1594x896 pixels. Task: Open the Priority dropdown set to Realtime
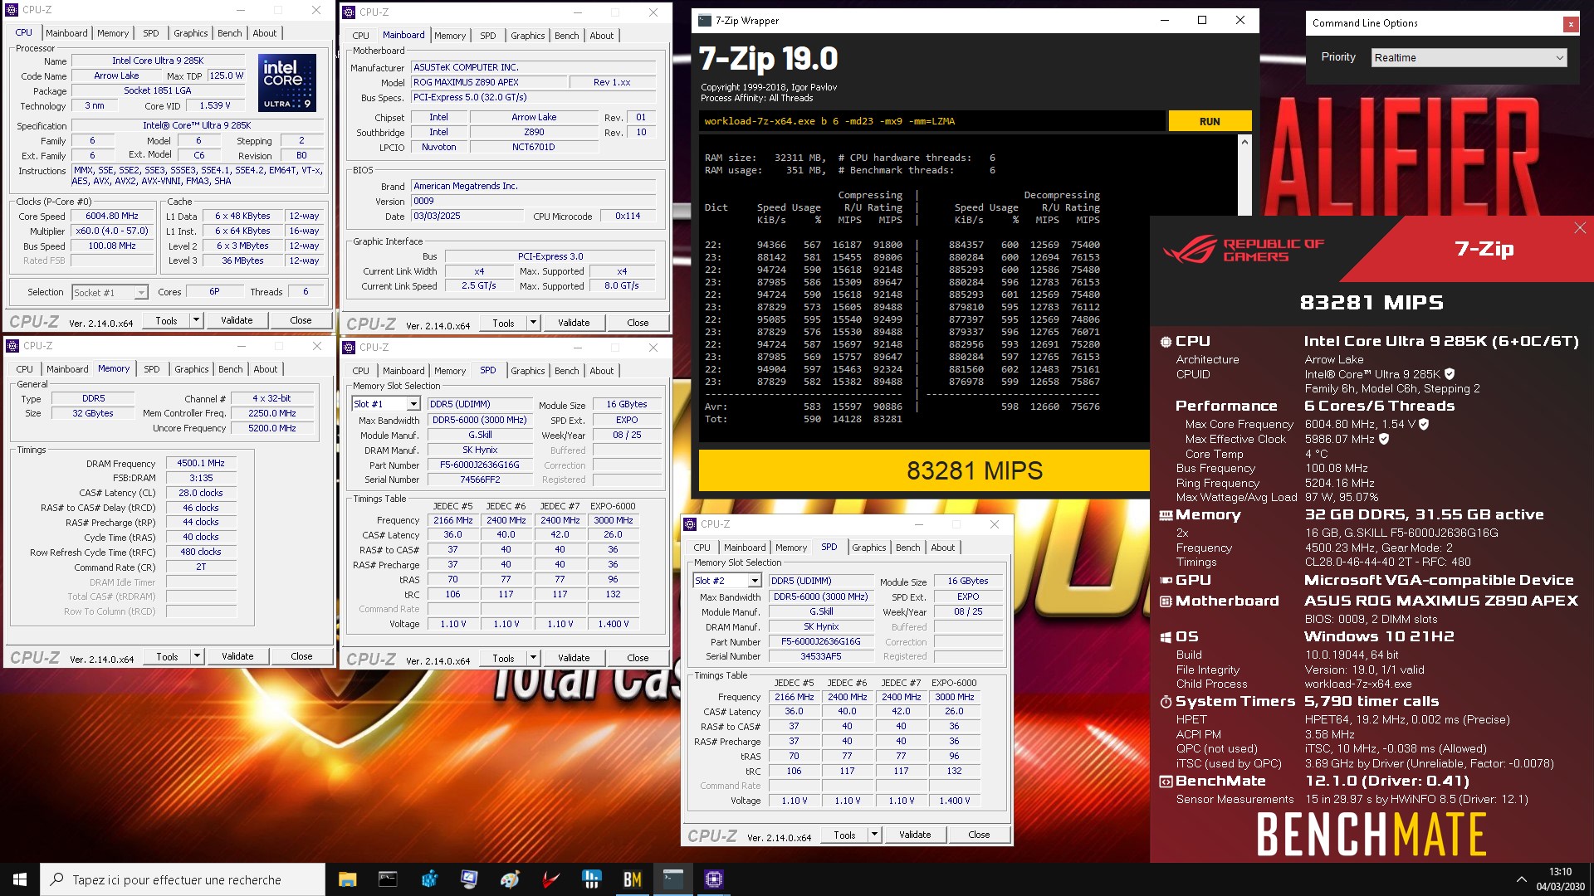pos(1469,57)
